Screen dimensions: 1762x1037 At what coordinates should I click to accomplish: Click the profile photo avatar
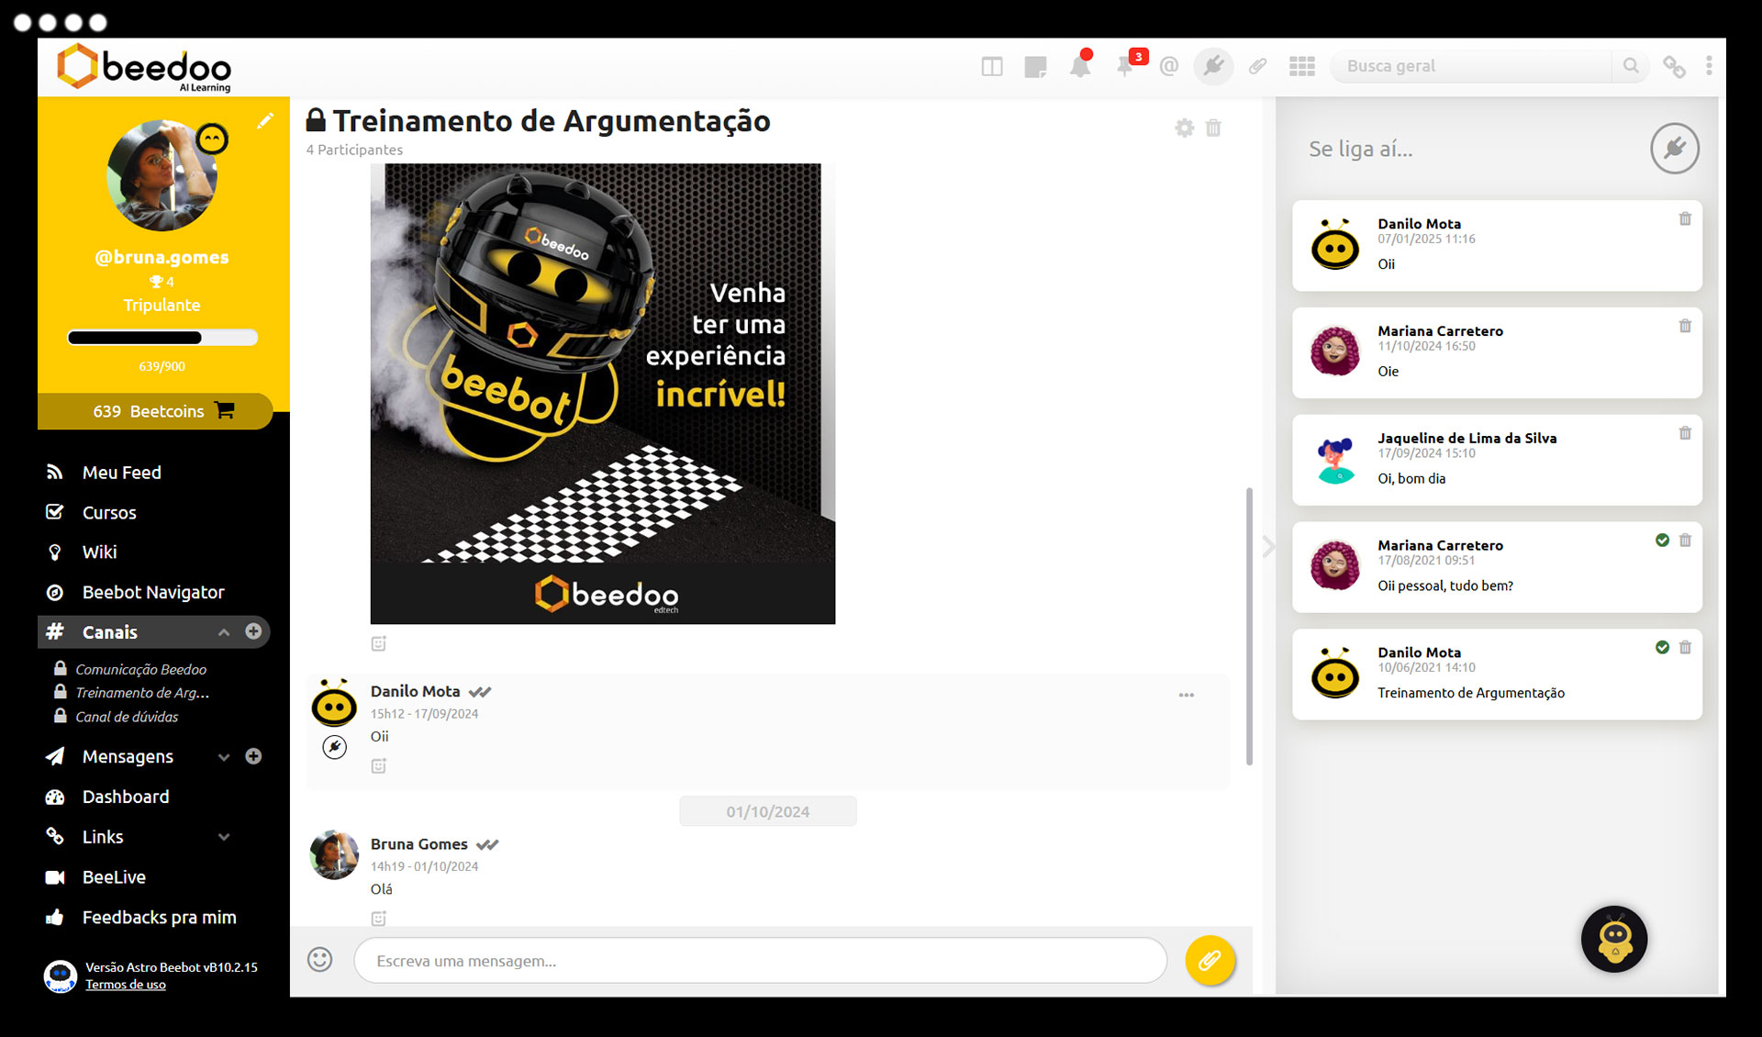162,175
